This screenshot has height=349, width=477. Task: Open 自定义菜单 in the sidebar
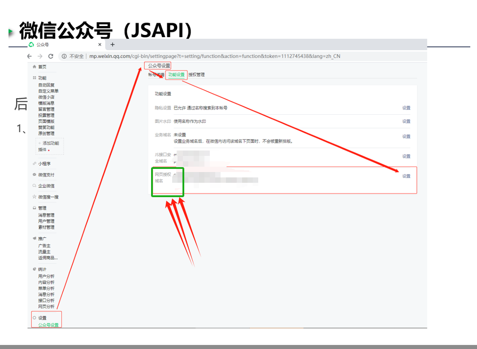[48, 91]
